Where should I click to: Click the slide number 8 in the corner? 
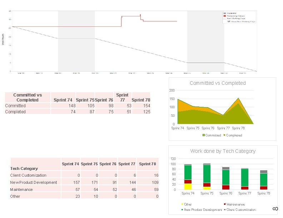click(275, 209)
